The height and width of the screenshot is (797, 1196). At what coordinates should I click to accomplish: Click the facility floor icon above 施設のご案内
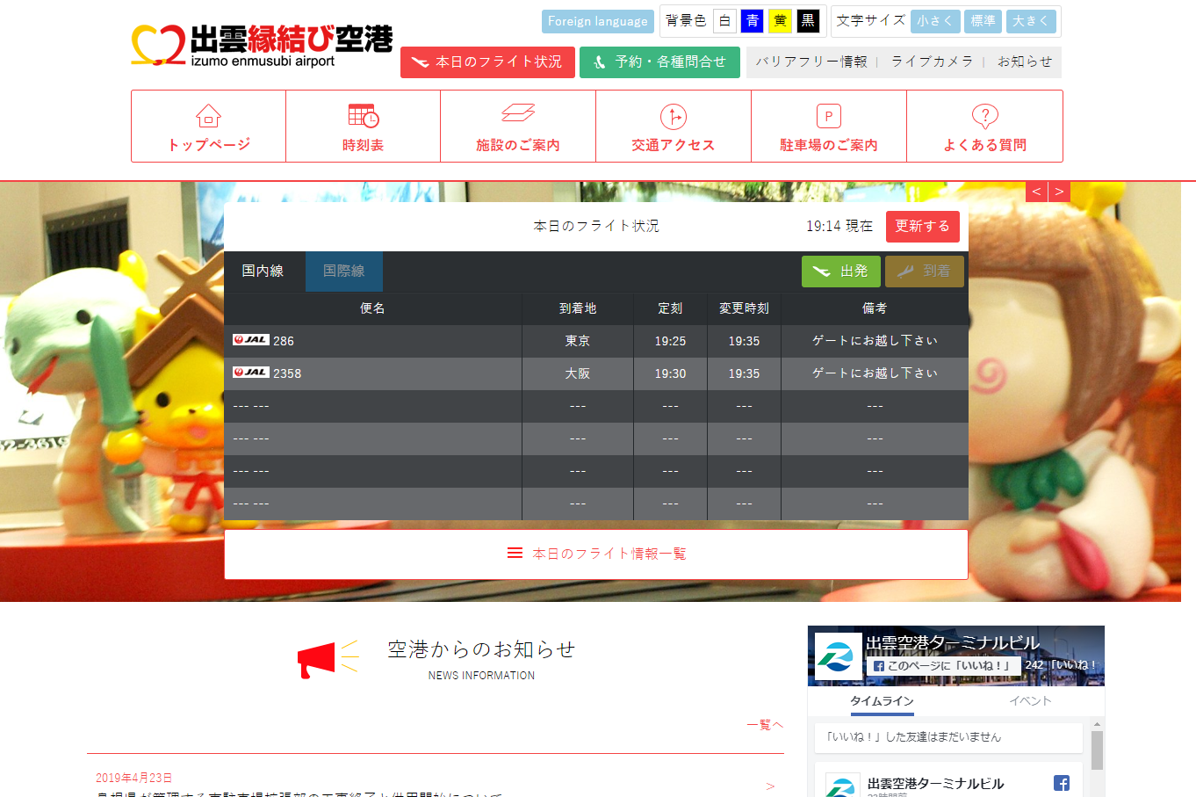coord(518,113)
